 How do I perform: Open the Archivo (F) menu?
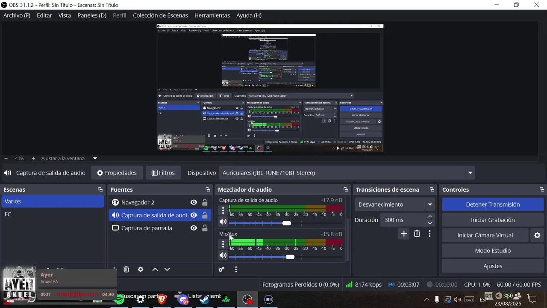[17, 15]
